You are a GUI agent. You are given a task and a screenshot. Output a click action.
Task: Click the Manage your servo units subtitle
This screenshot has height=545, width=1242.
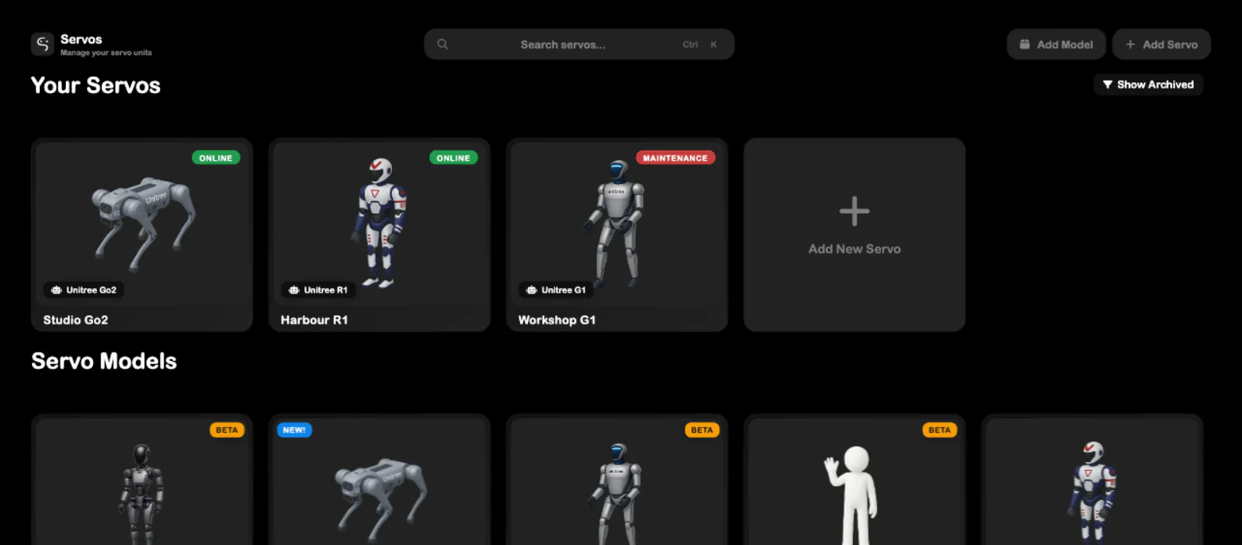(x=106, y=53)
